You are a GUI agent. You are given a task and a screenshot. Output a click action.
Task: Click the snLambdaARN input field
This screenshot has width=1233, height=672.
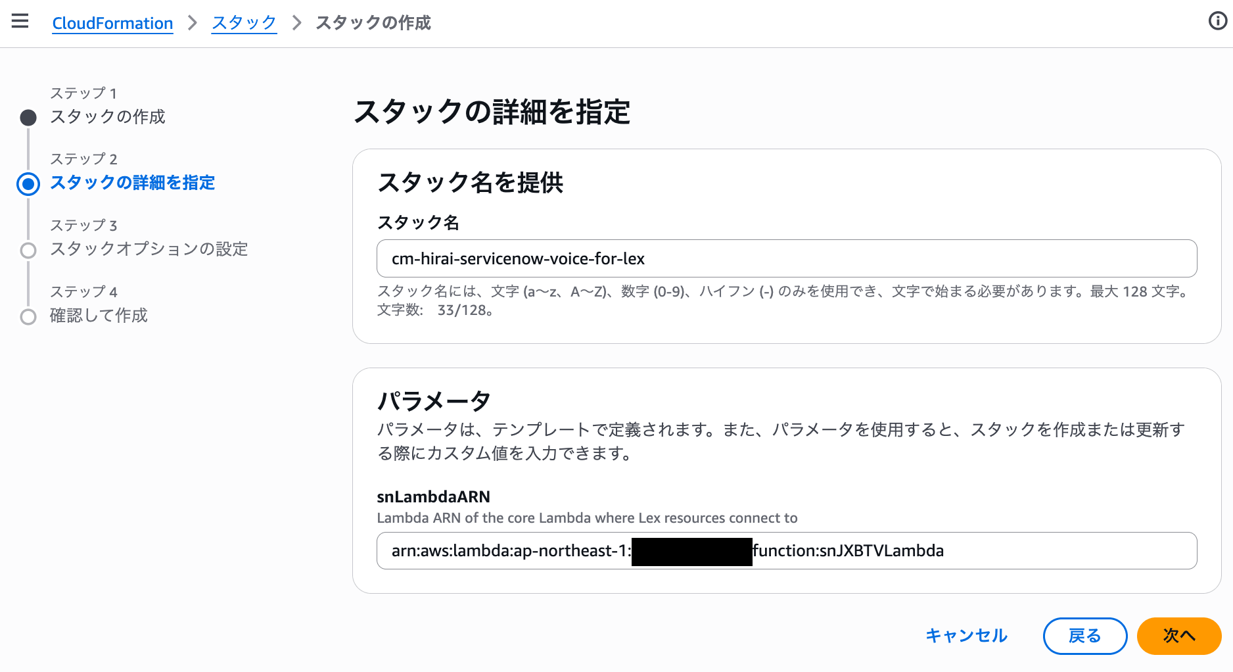point(787,550)
